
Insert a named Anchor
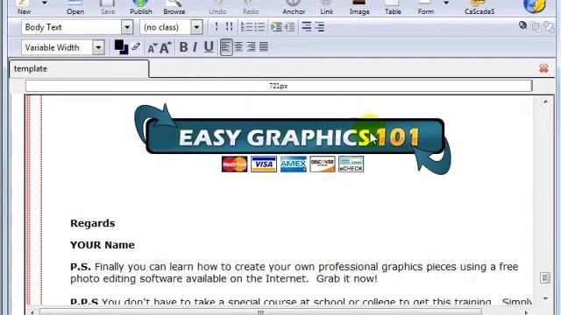point(294,7)
